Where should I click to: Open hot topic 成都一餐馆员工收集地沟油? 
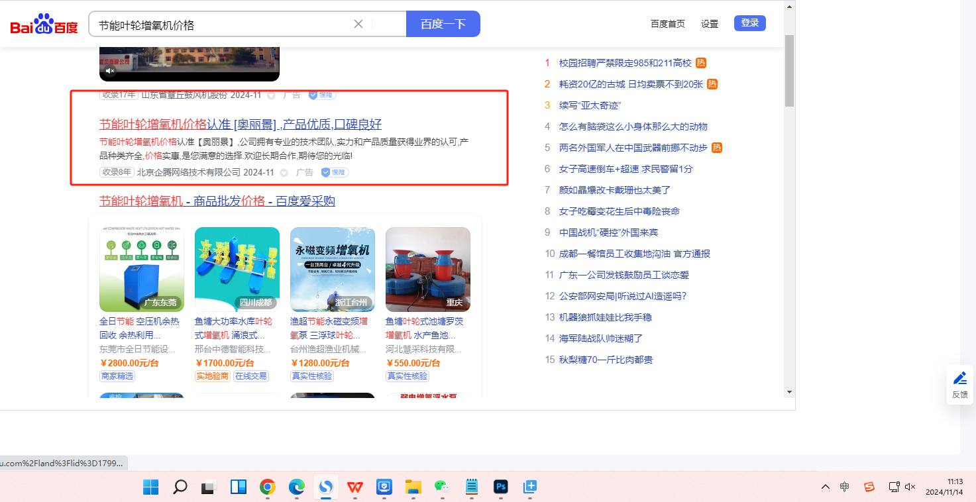635,254
